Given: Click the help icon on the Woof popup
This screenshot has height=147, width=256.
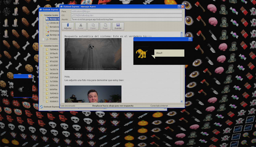Looking at the screenshot, I should (190, 39).
